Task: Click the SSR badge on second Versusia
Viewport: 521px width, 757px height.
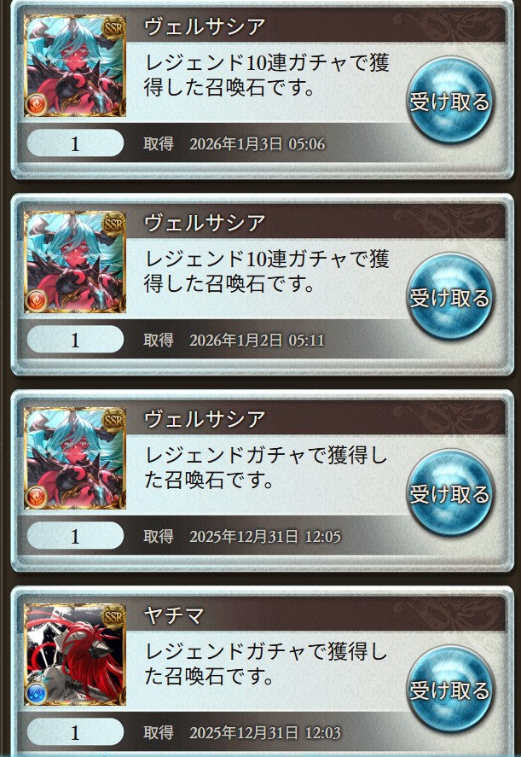Action: pyautogui.click(x=113, y=224)
